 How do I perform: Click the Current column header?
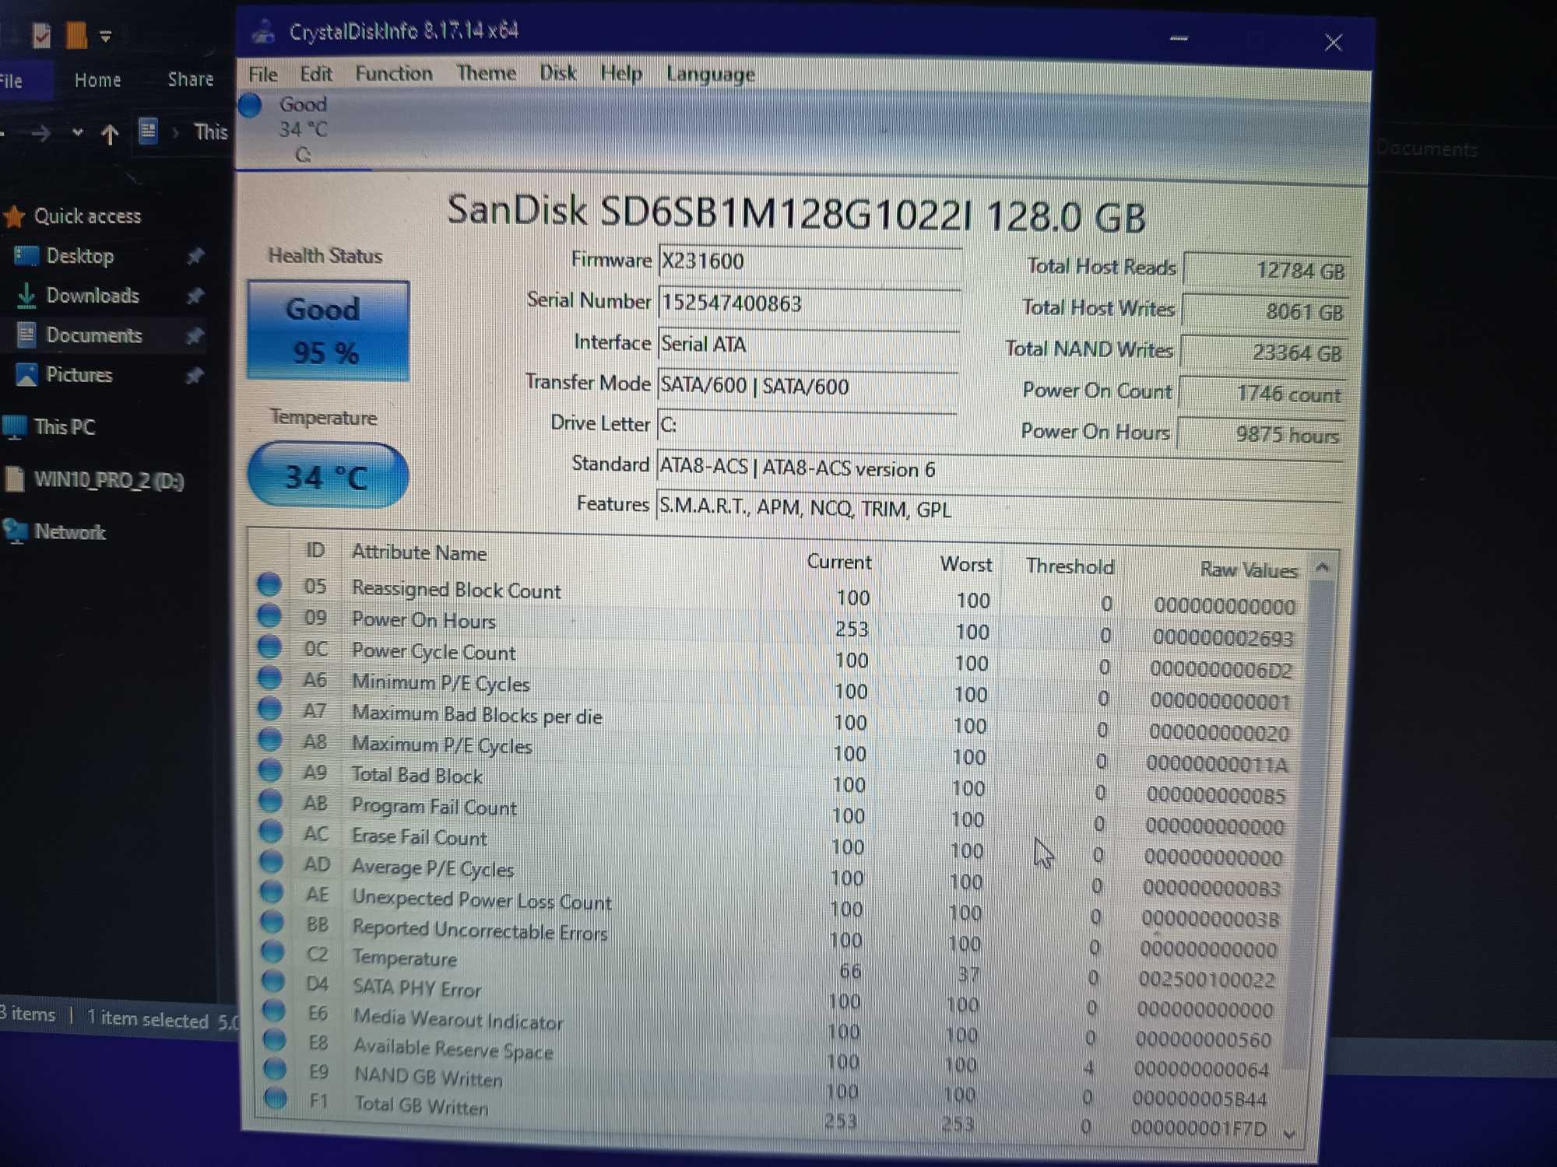(x=839, y=562)
